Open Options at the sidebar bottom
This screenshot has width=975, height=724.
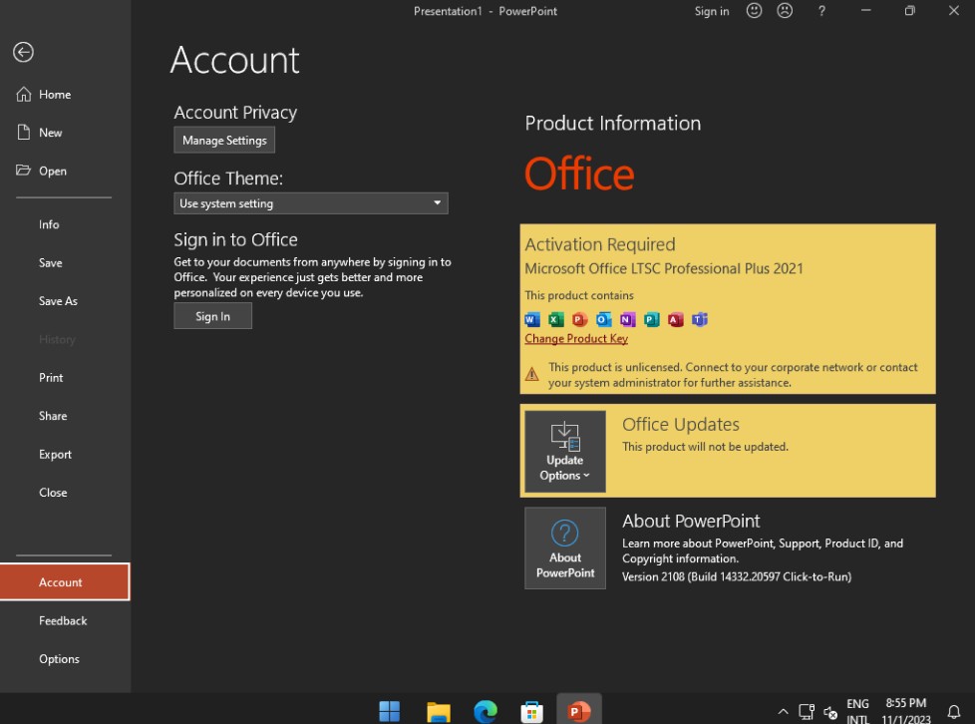pos(59,659)
